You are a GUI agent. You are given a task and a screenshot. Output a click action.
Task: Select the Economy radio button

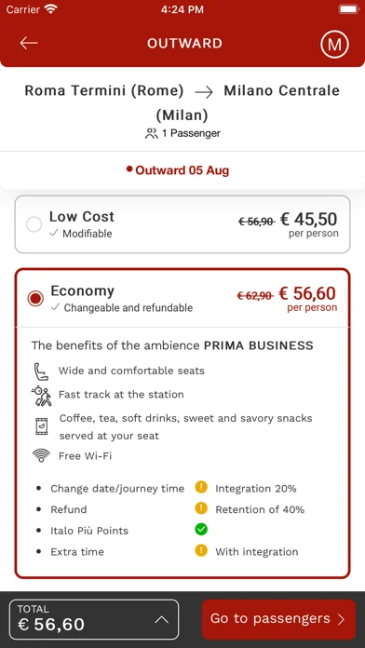click(x=35, y=298)
